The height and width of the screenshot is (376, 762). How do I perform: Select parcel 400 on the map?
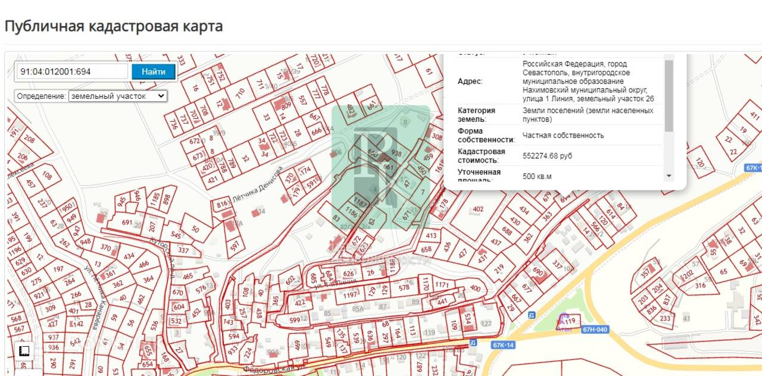[x=475, y=288]
